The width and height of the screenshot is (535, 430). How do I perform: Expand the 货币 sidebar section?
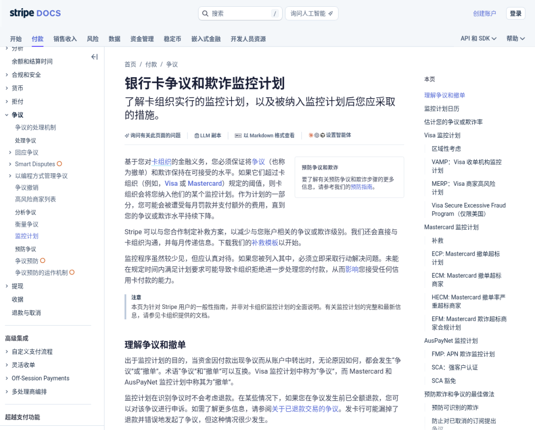(6, 88)
